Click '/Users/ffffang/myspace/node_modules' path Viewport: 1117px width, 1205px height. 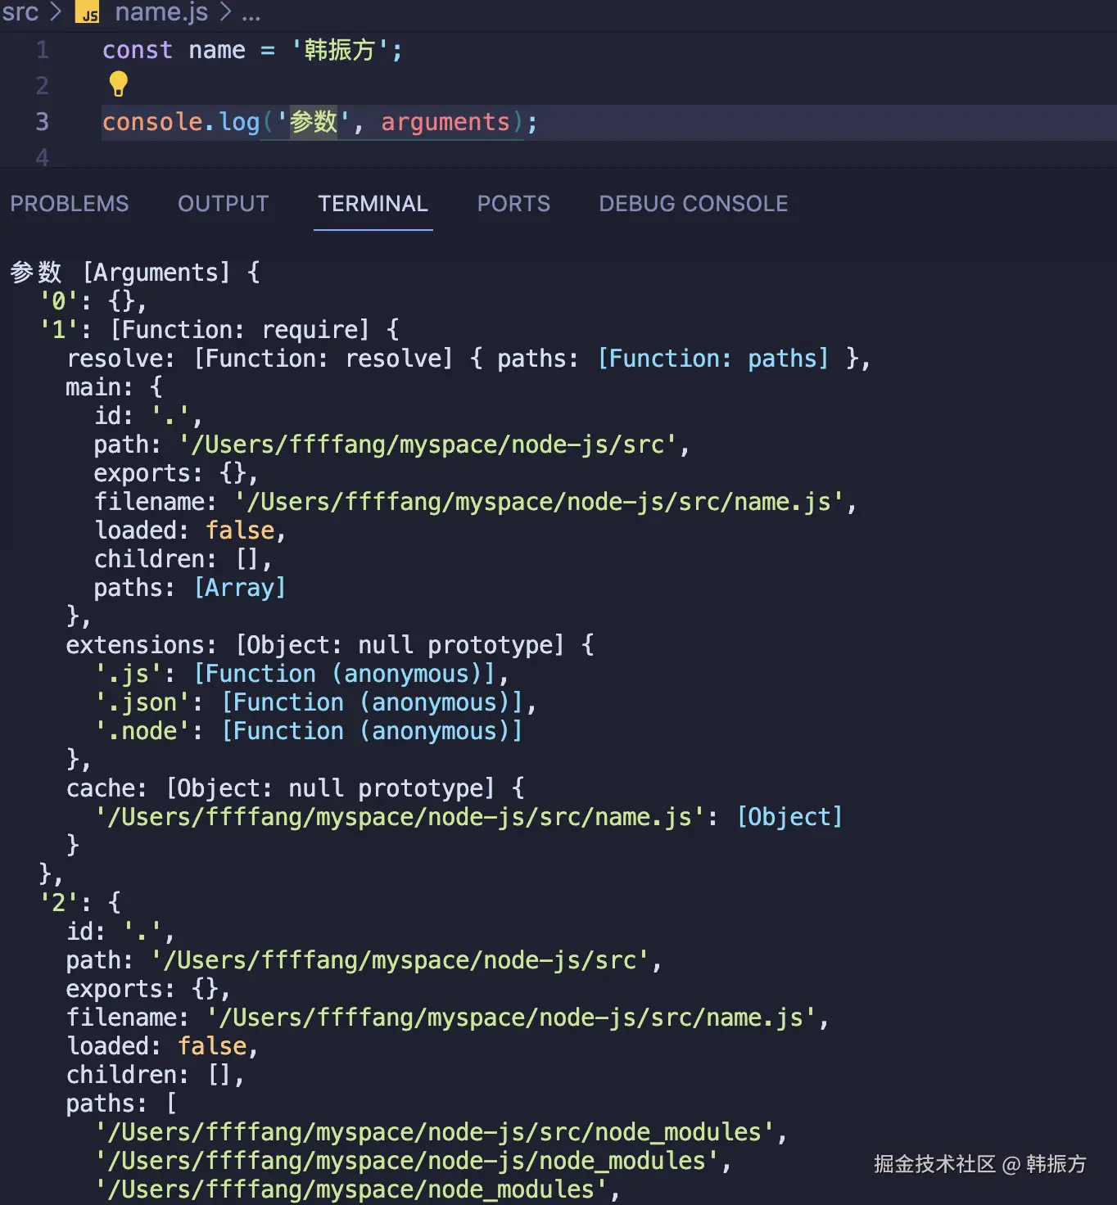[351, 1189]
